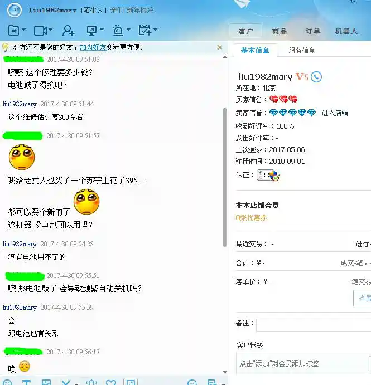
Task: Click the 进入店铺 link
Action: pyautogui.click(x=335, y=113)
